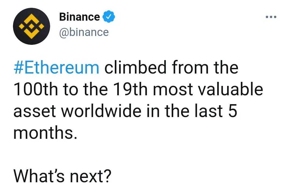
Task: Click the yellow Binance diamond logo
Action: click(31, 27)
